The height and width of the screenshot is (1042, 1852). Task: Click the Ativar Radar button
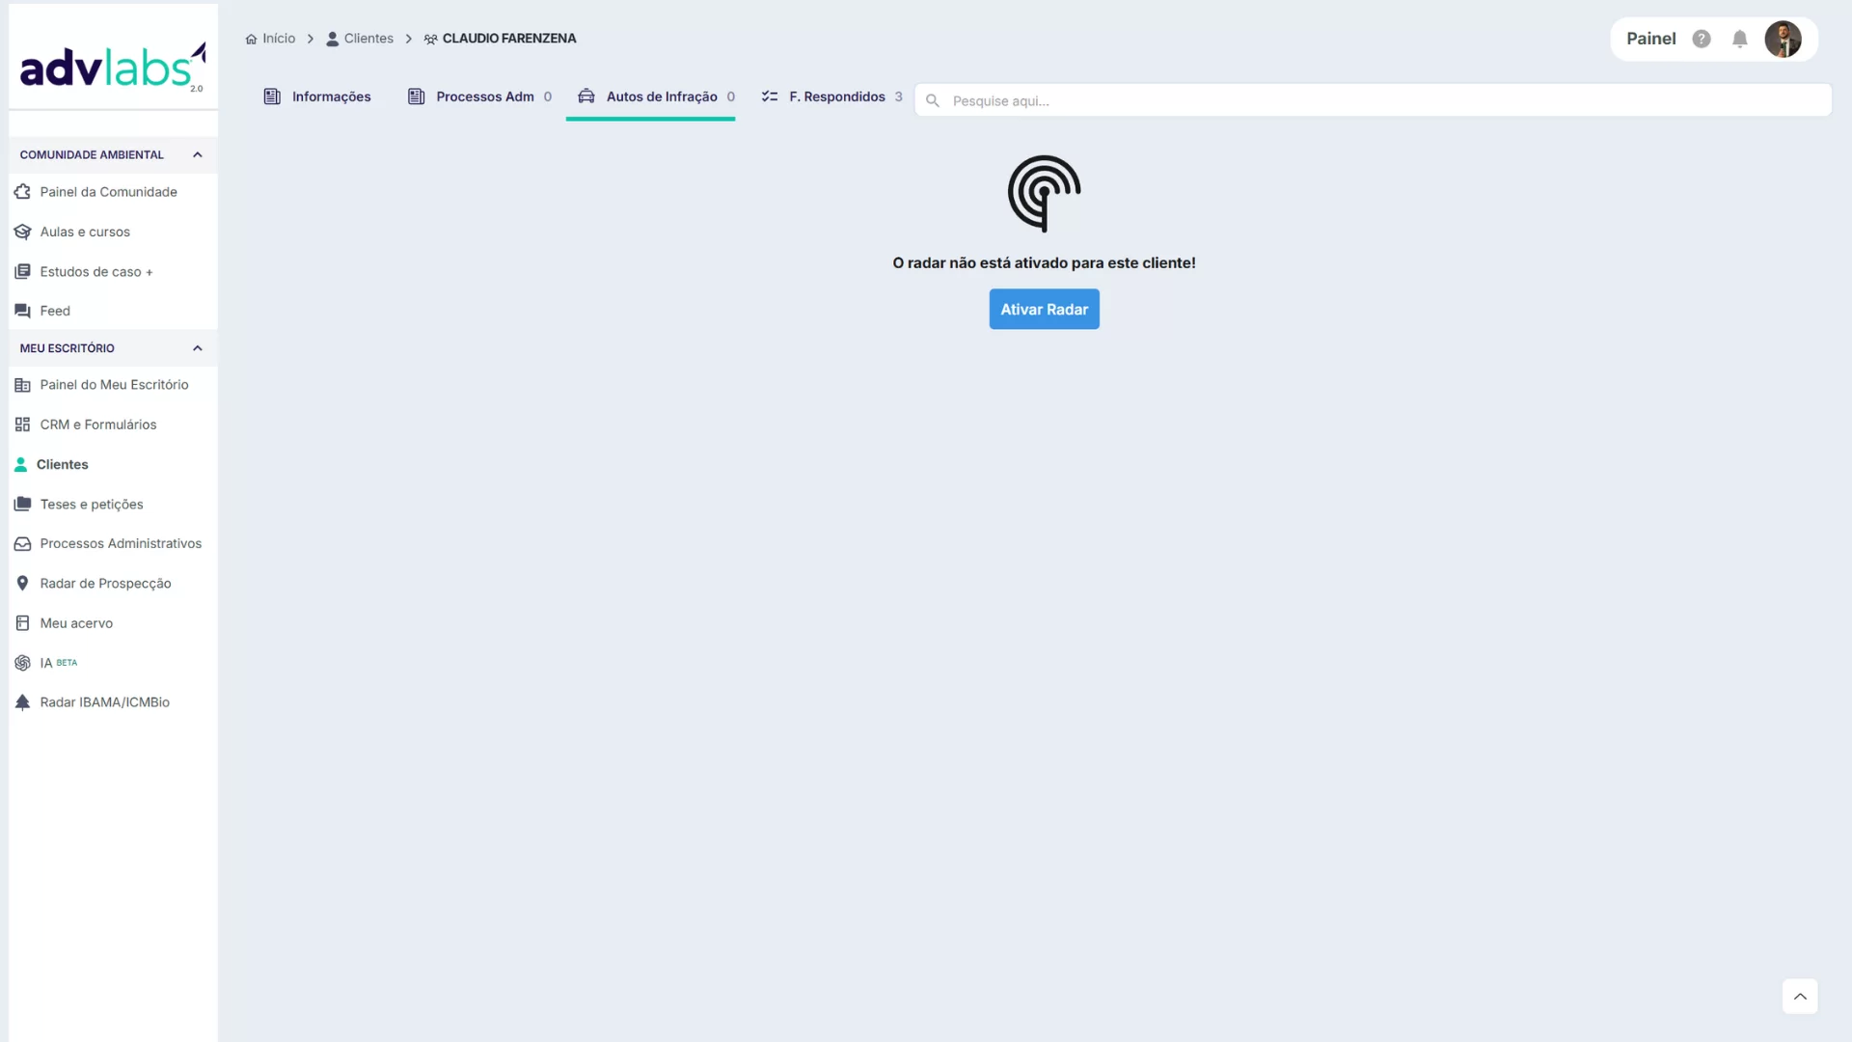click(1044, 310)
